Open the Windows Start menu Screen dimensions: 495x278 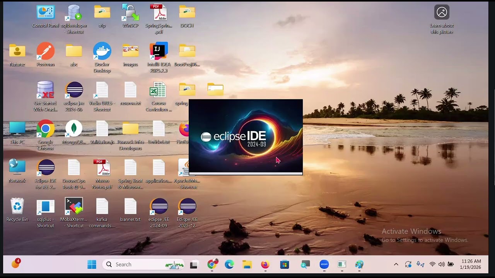(92, 264)
